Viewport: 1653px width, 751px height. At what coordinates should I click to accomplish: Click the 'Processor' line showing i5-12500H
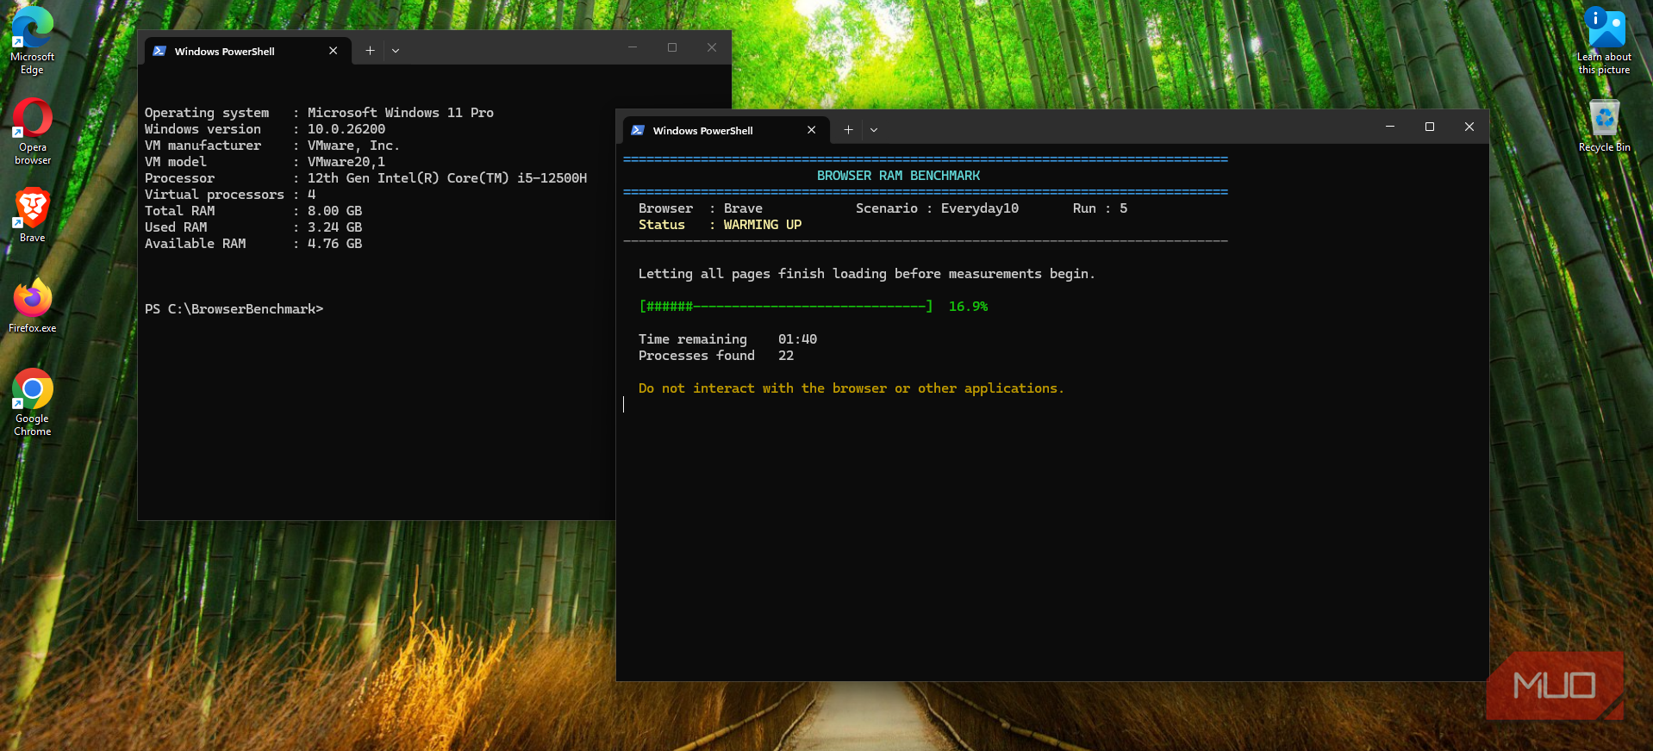[365, 178]
